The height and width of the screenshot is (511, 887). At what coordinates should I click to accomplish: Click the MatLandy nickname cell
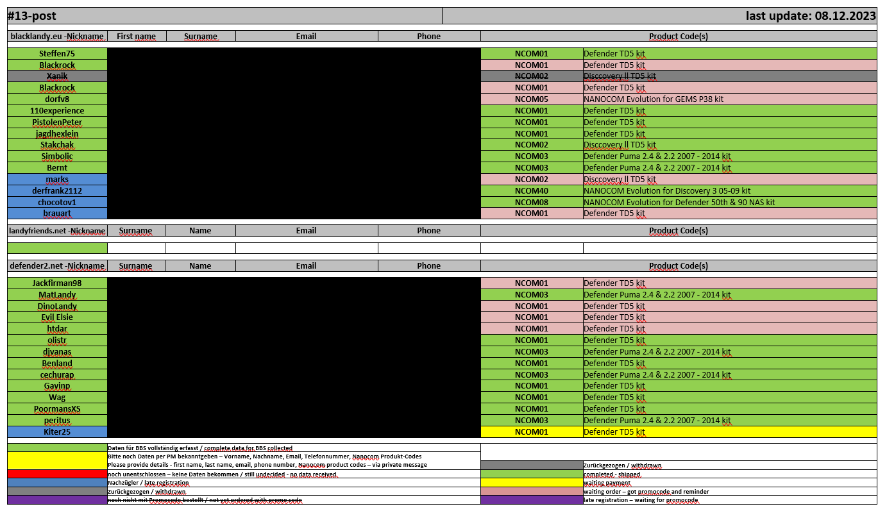(57, 295)
